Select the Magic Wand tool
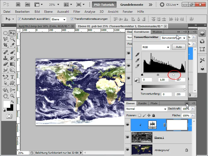This screenshot has width=208, height=156. tap(12, 39)
